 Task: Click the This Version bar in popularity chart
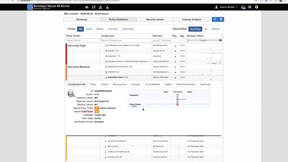coord(177,99)
